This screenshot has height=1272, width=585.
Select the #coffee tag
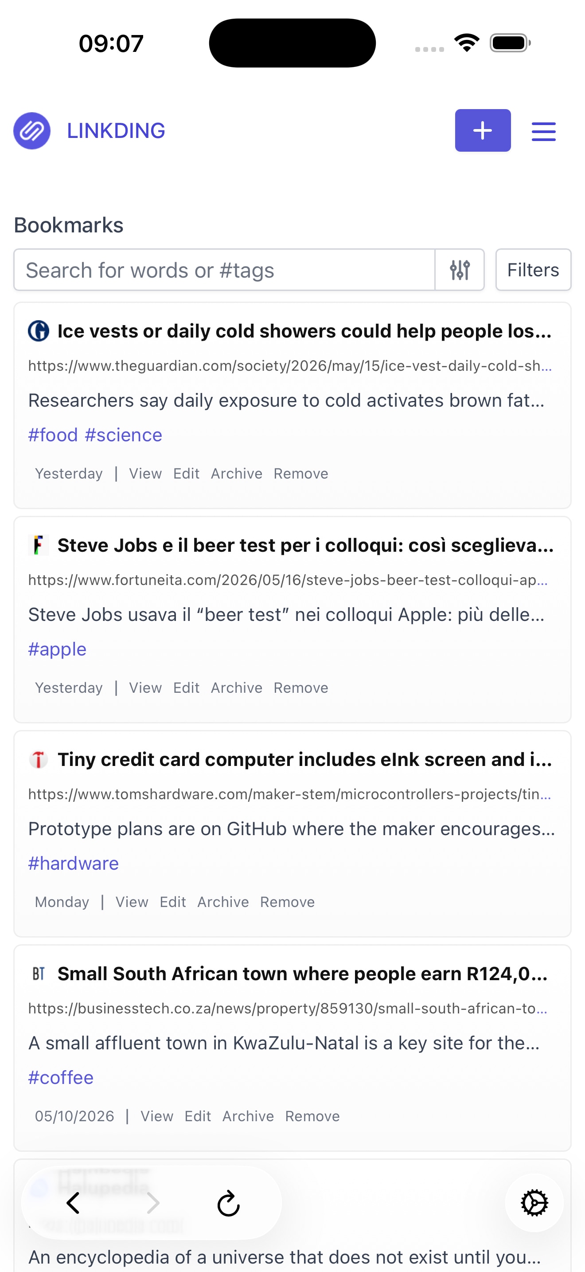pos(61,1078)
